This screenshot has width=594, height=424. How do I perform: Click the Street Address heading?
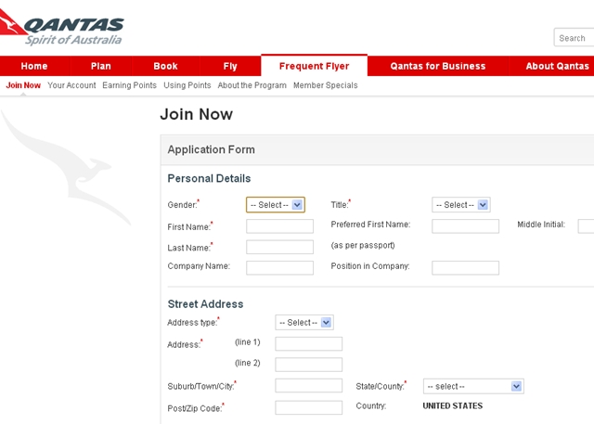205,304
